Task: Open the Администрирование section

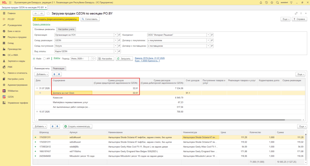Action: click(17, 85)
